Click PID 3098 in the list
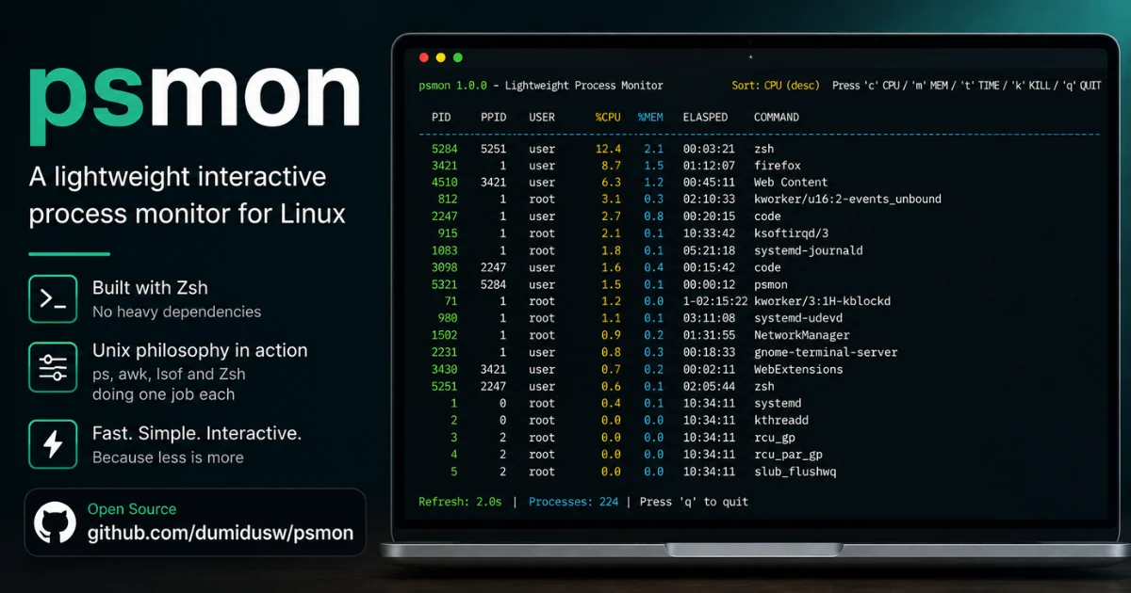1131x593 pixels. coord(444,267)
